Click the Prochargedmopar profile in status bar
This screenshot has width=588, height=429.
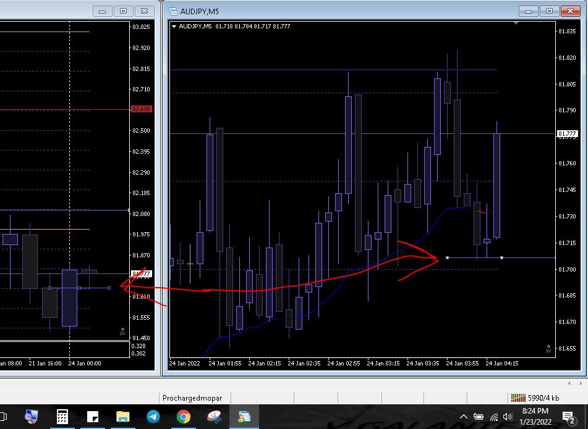click(192, 398)
